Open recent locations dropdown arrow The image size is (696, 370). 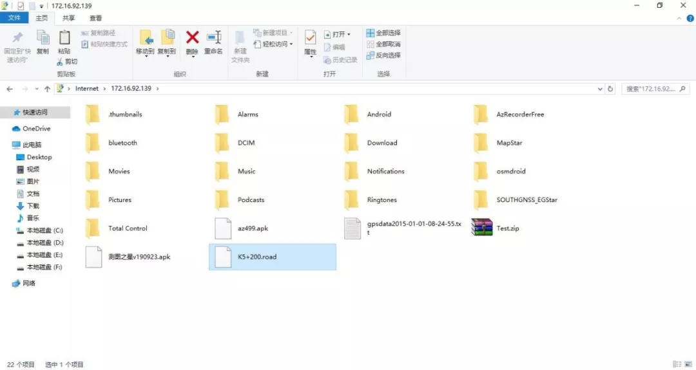click(36, 89)
